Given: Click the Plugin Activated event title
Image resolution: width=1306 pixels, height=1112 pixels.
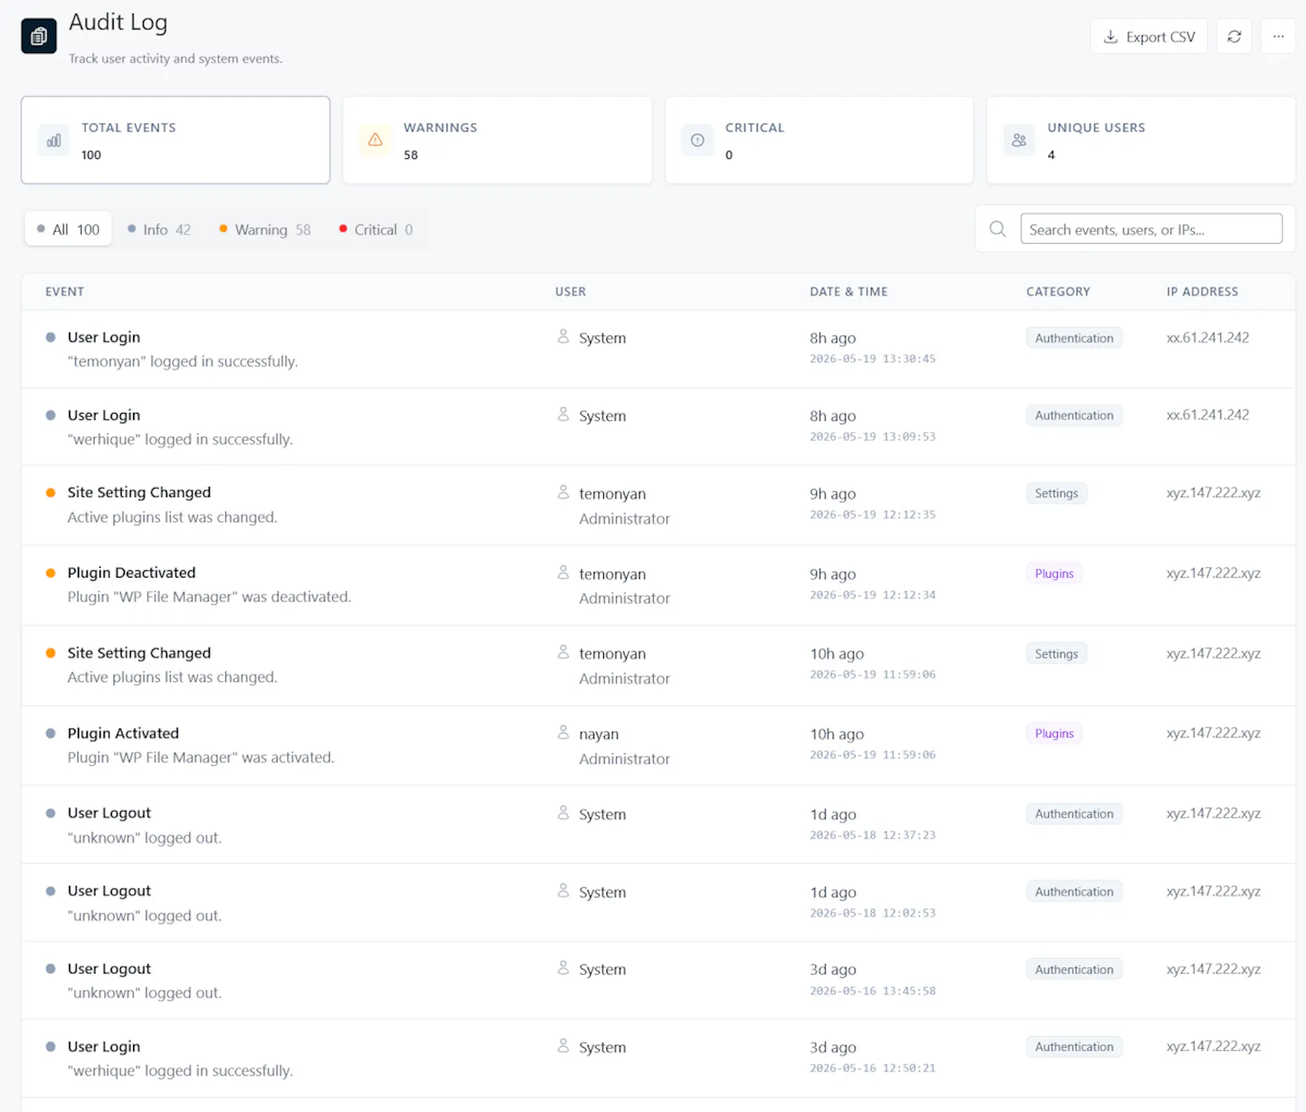Looking at the screenshot, I should tap(123, 733).
